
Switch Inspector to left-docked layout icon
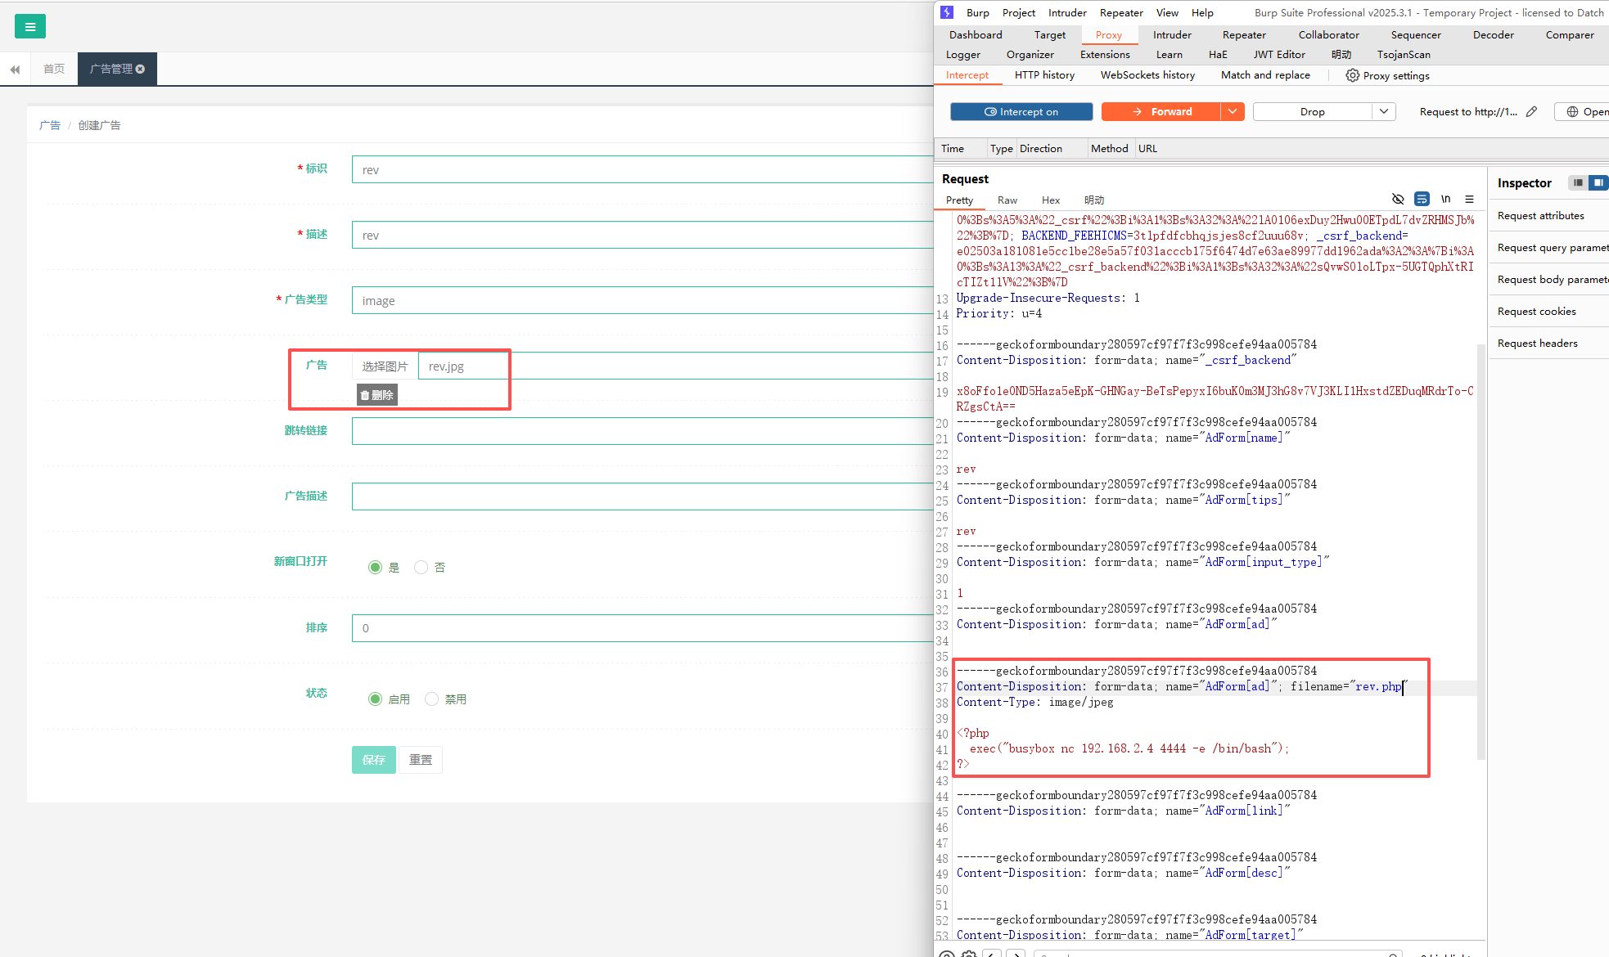point(1577,182)
